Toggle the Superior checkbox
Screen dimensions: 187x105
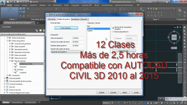click(x=115, y=38)
